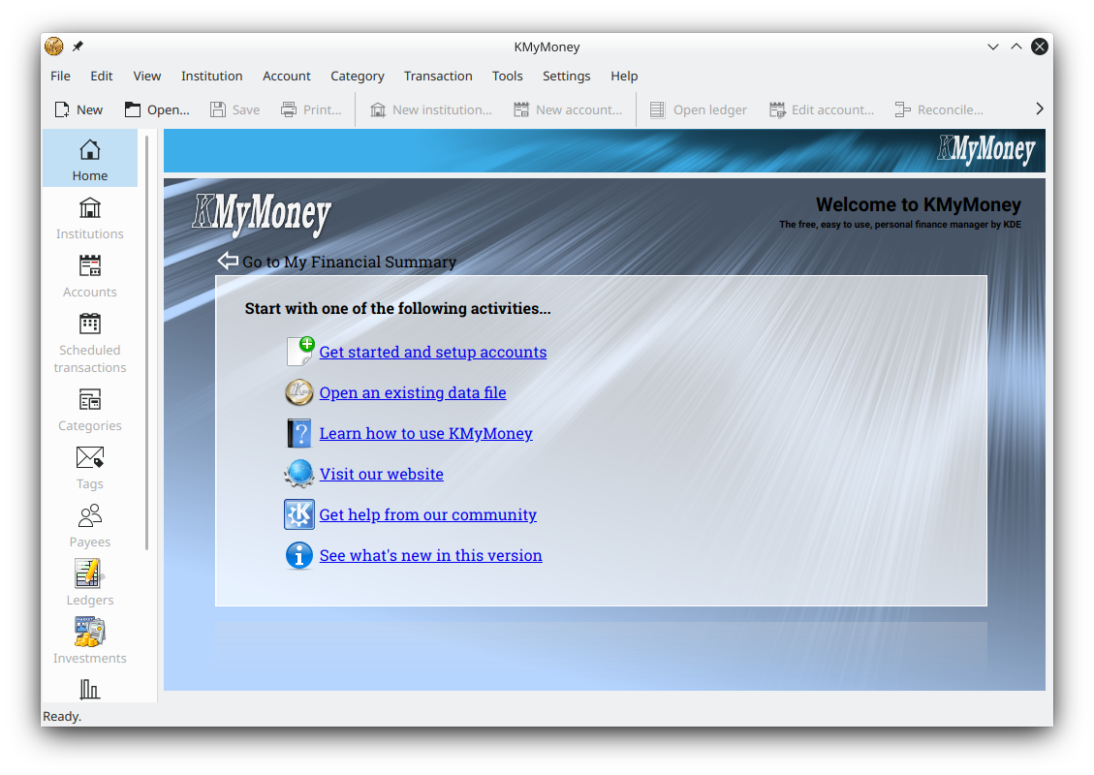Open the Ledgers view
The height and width of the screenshot is (775, 1094).
pyautogui.click(x=89, y=584)
